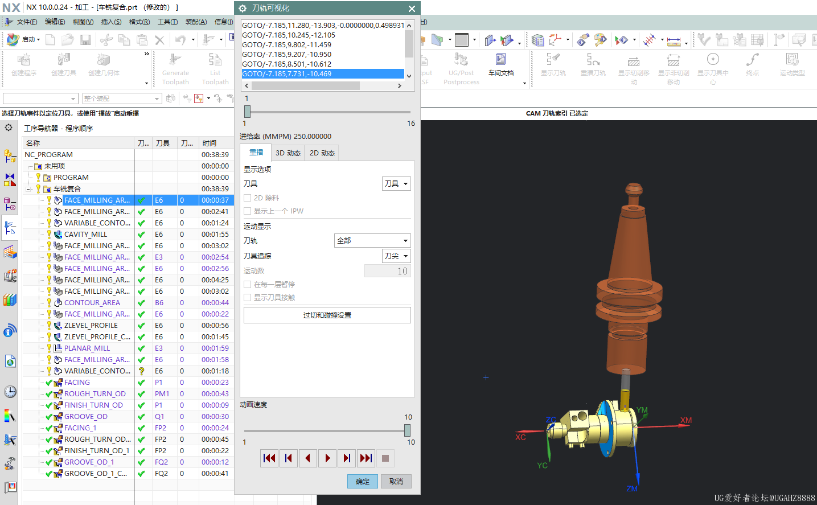The width and height of the screenshot is (817, 505).
Task: Switch to the 2D 动态 tab
Action: click(322, 153)
